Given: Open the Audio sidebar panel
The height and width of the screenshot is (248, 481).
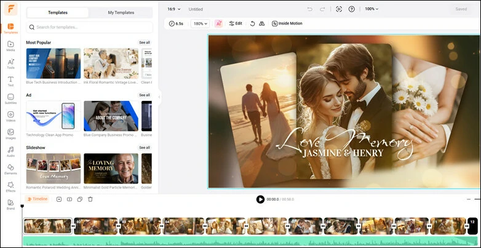Looking at the screenshot, I should point(10,151).
